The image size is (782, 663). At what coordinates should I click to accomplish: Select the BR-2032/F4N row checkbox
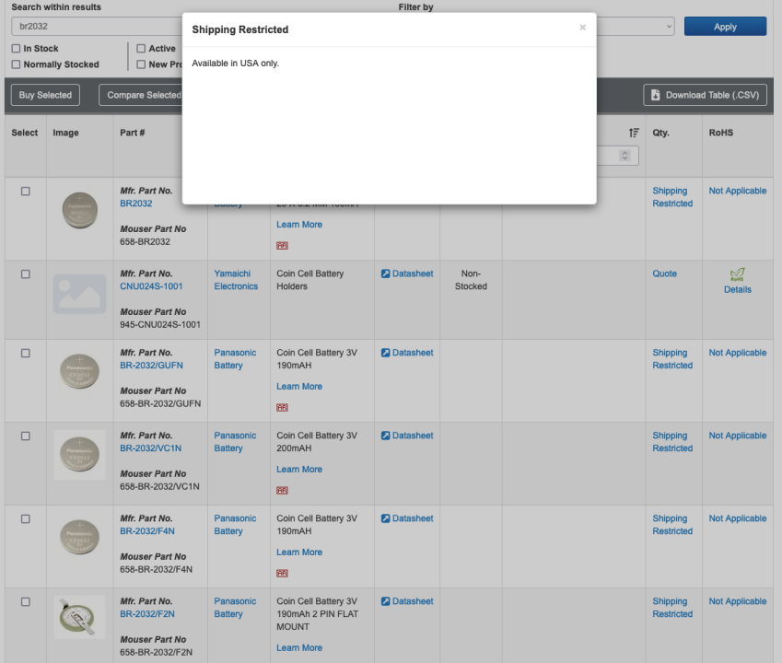[26, 519]
